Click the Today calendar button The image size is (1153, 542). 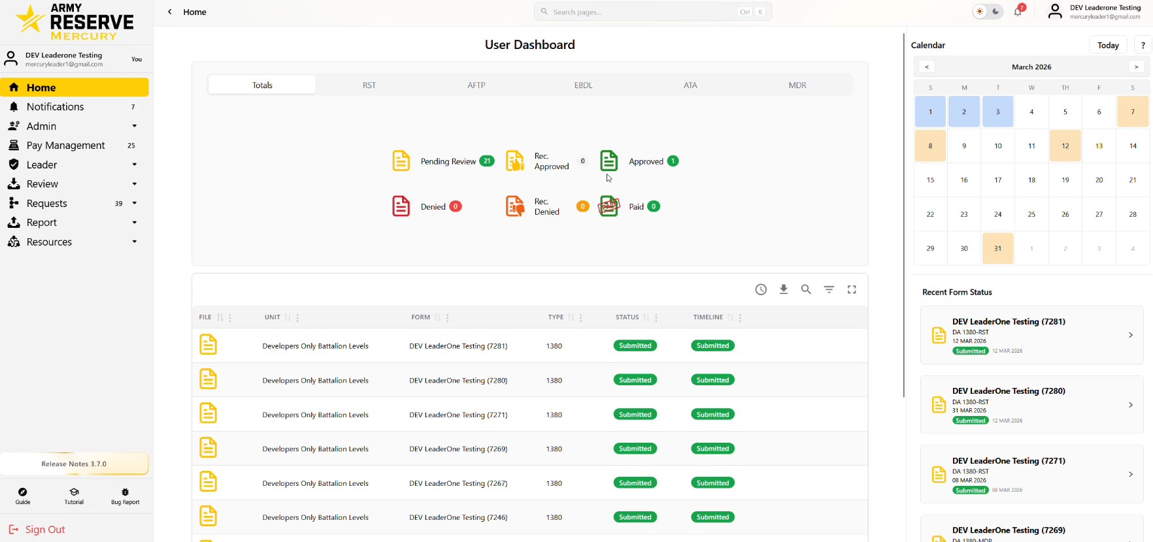1107,45
